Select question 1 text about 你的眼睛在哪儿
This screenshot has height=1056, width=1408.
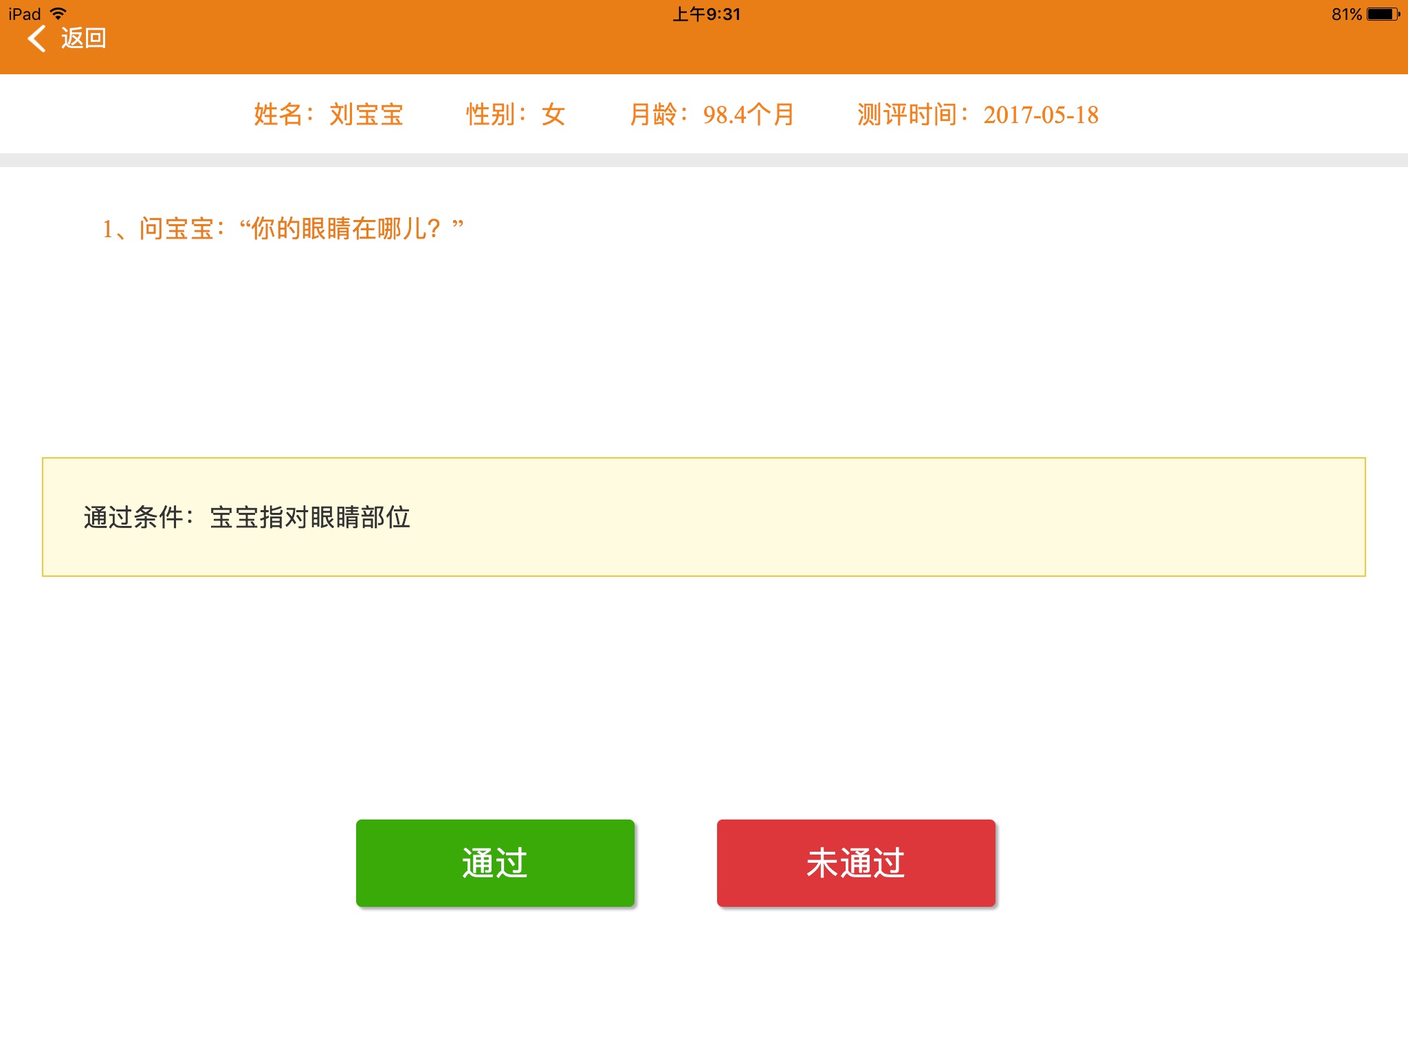[283, 229]
